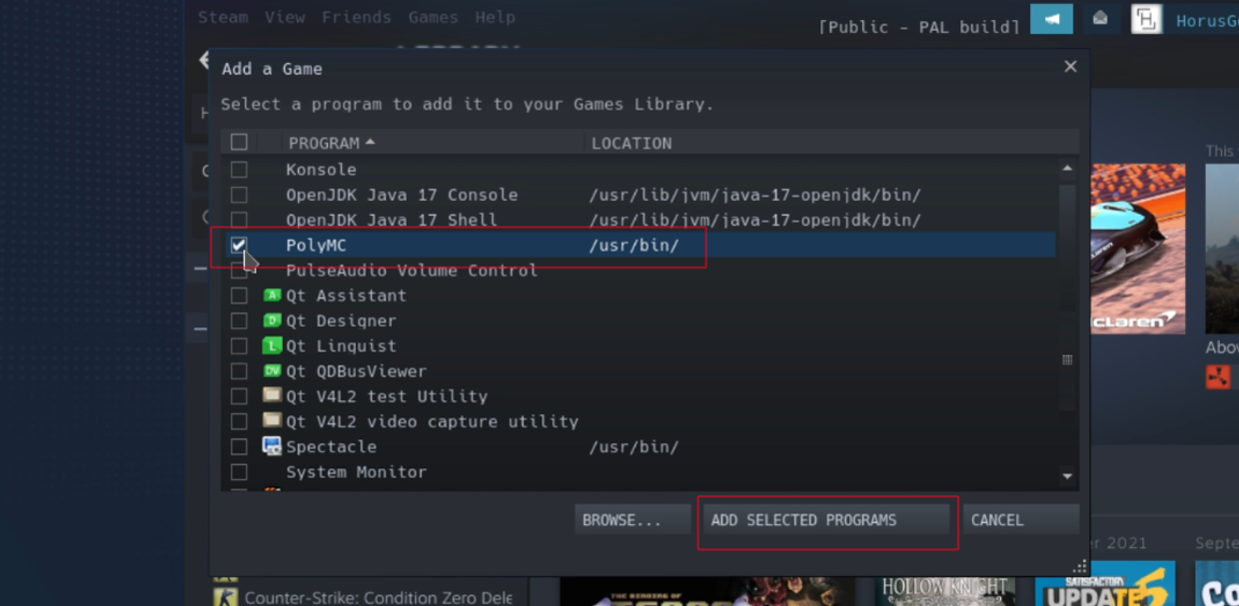The image size is (1239, 606).
Task: Click the program list scroll-down arrow
Action: coord(1067,476)
